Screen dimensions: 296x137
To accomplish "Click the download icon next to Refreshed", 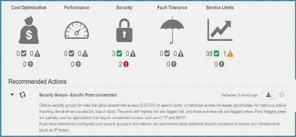I will (x=268, y=95).
